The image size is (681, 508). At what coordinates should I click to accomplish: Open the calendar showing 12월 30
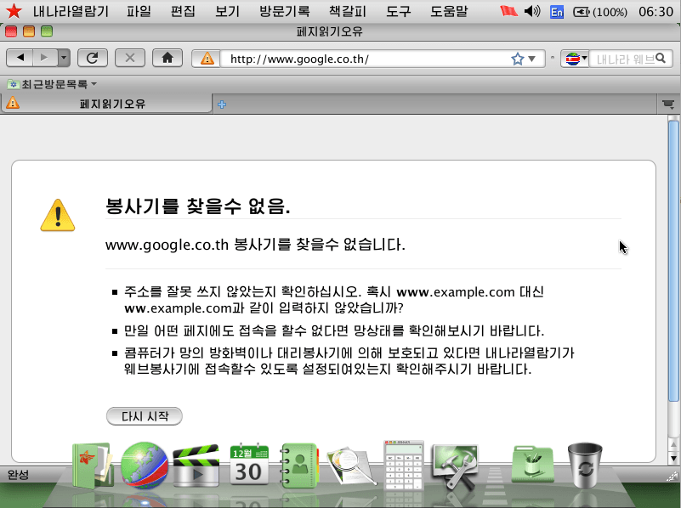pyautogui.click(x=249, y=464)
